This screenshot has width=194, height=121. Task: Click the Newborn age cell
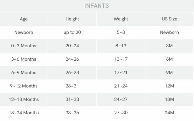pos(24,33)
